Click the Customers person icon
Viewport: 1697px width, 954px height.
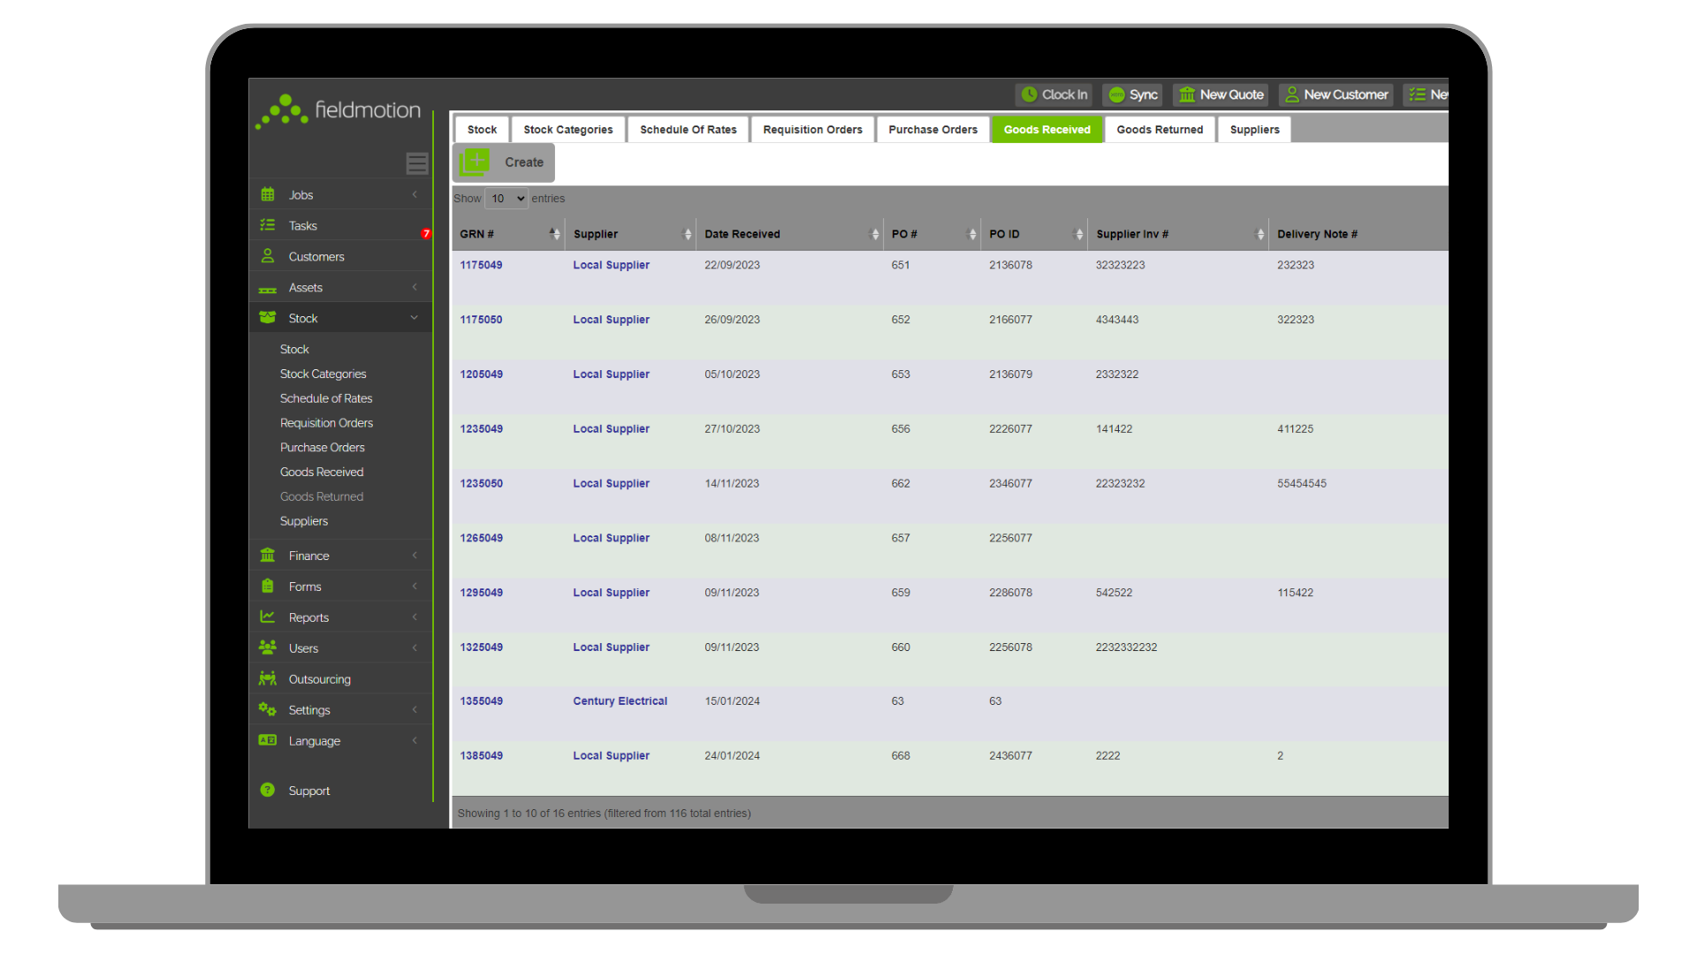pyautogui.click(x=268, y=255)
